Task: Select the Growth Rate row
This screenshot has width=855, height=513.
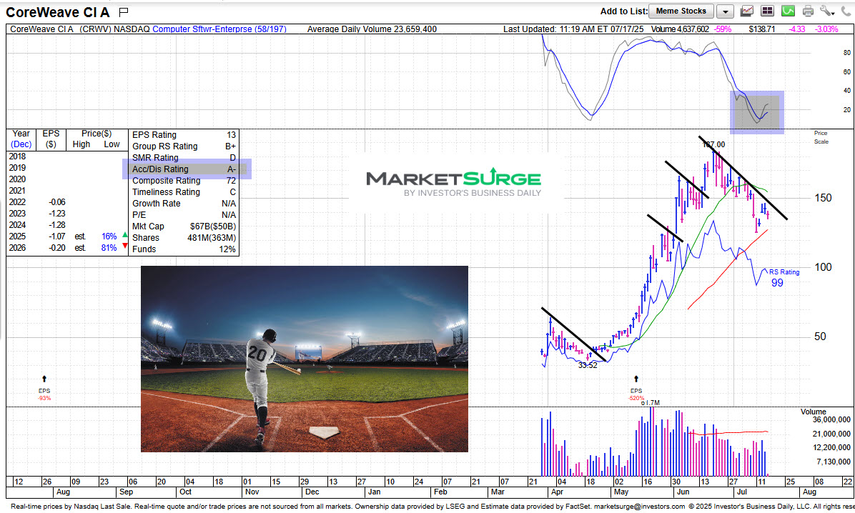Action: pos(184,204)
